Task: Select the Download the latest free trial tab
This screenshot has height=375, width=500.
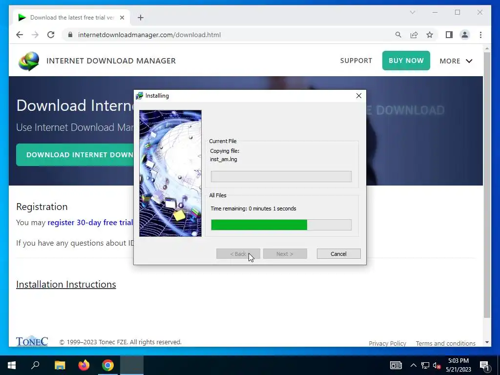Action: (71, 18)
